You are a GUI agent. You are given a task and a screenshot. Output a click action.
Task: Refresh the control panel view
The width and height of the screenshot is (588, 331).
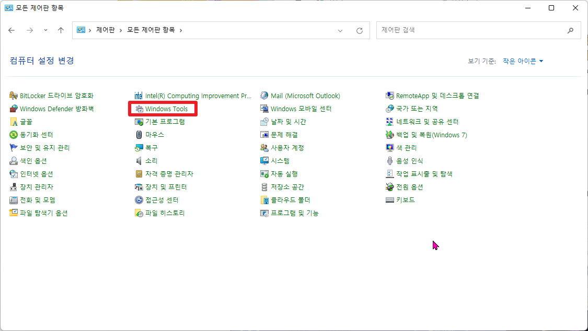(x=360, y=31)
